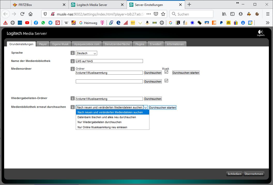
Task: Click Übernehmen to apply settings
Action: pos(254,174)
